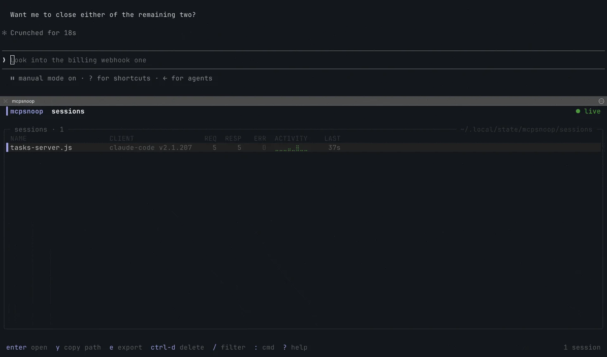Click 'enter open' shortcut hint
Viewport: 607px width, 357px height.
(x=27, y=348)
